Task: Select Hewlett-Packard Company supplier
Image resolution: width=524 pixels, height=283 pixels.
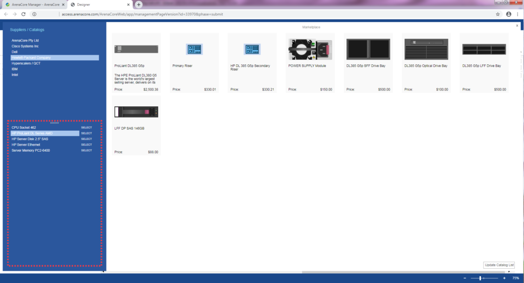Action: pyautogui.click(x=55, y=57)
